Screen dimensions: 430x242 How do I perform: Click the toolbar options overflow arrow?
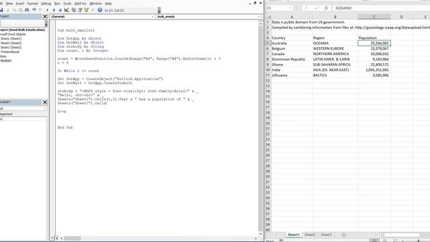tap(159, 11)
